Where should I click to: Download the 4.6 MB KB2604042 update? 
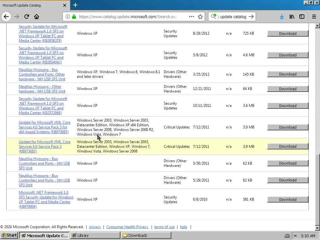pyautogui.click(x=288, y=55)
